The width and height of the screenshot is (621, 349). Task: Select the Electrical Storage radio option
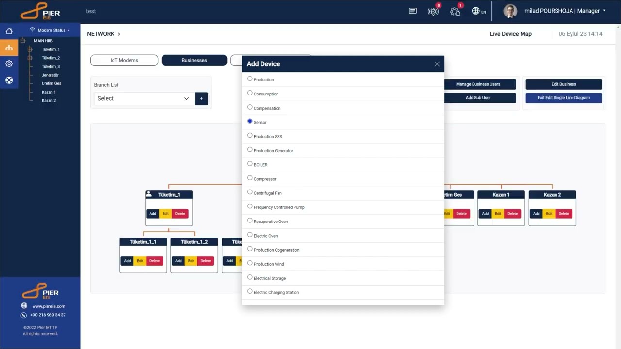250,277
